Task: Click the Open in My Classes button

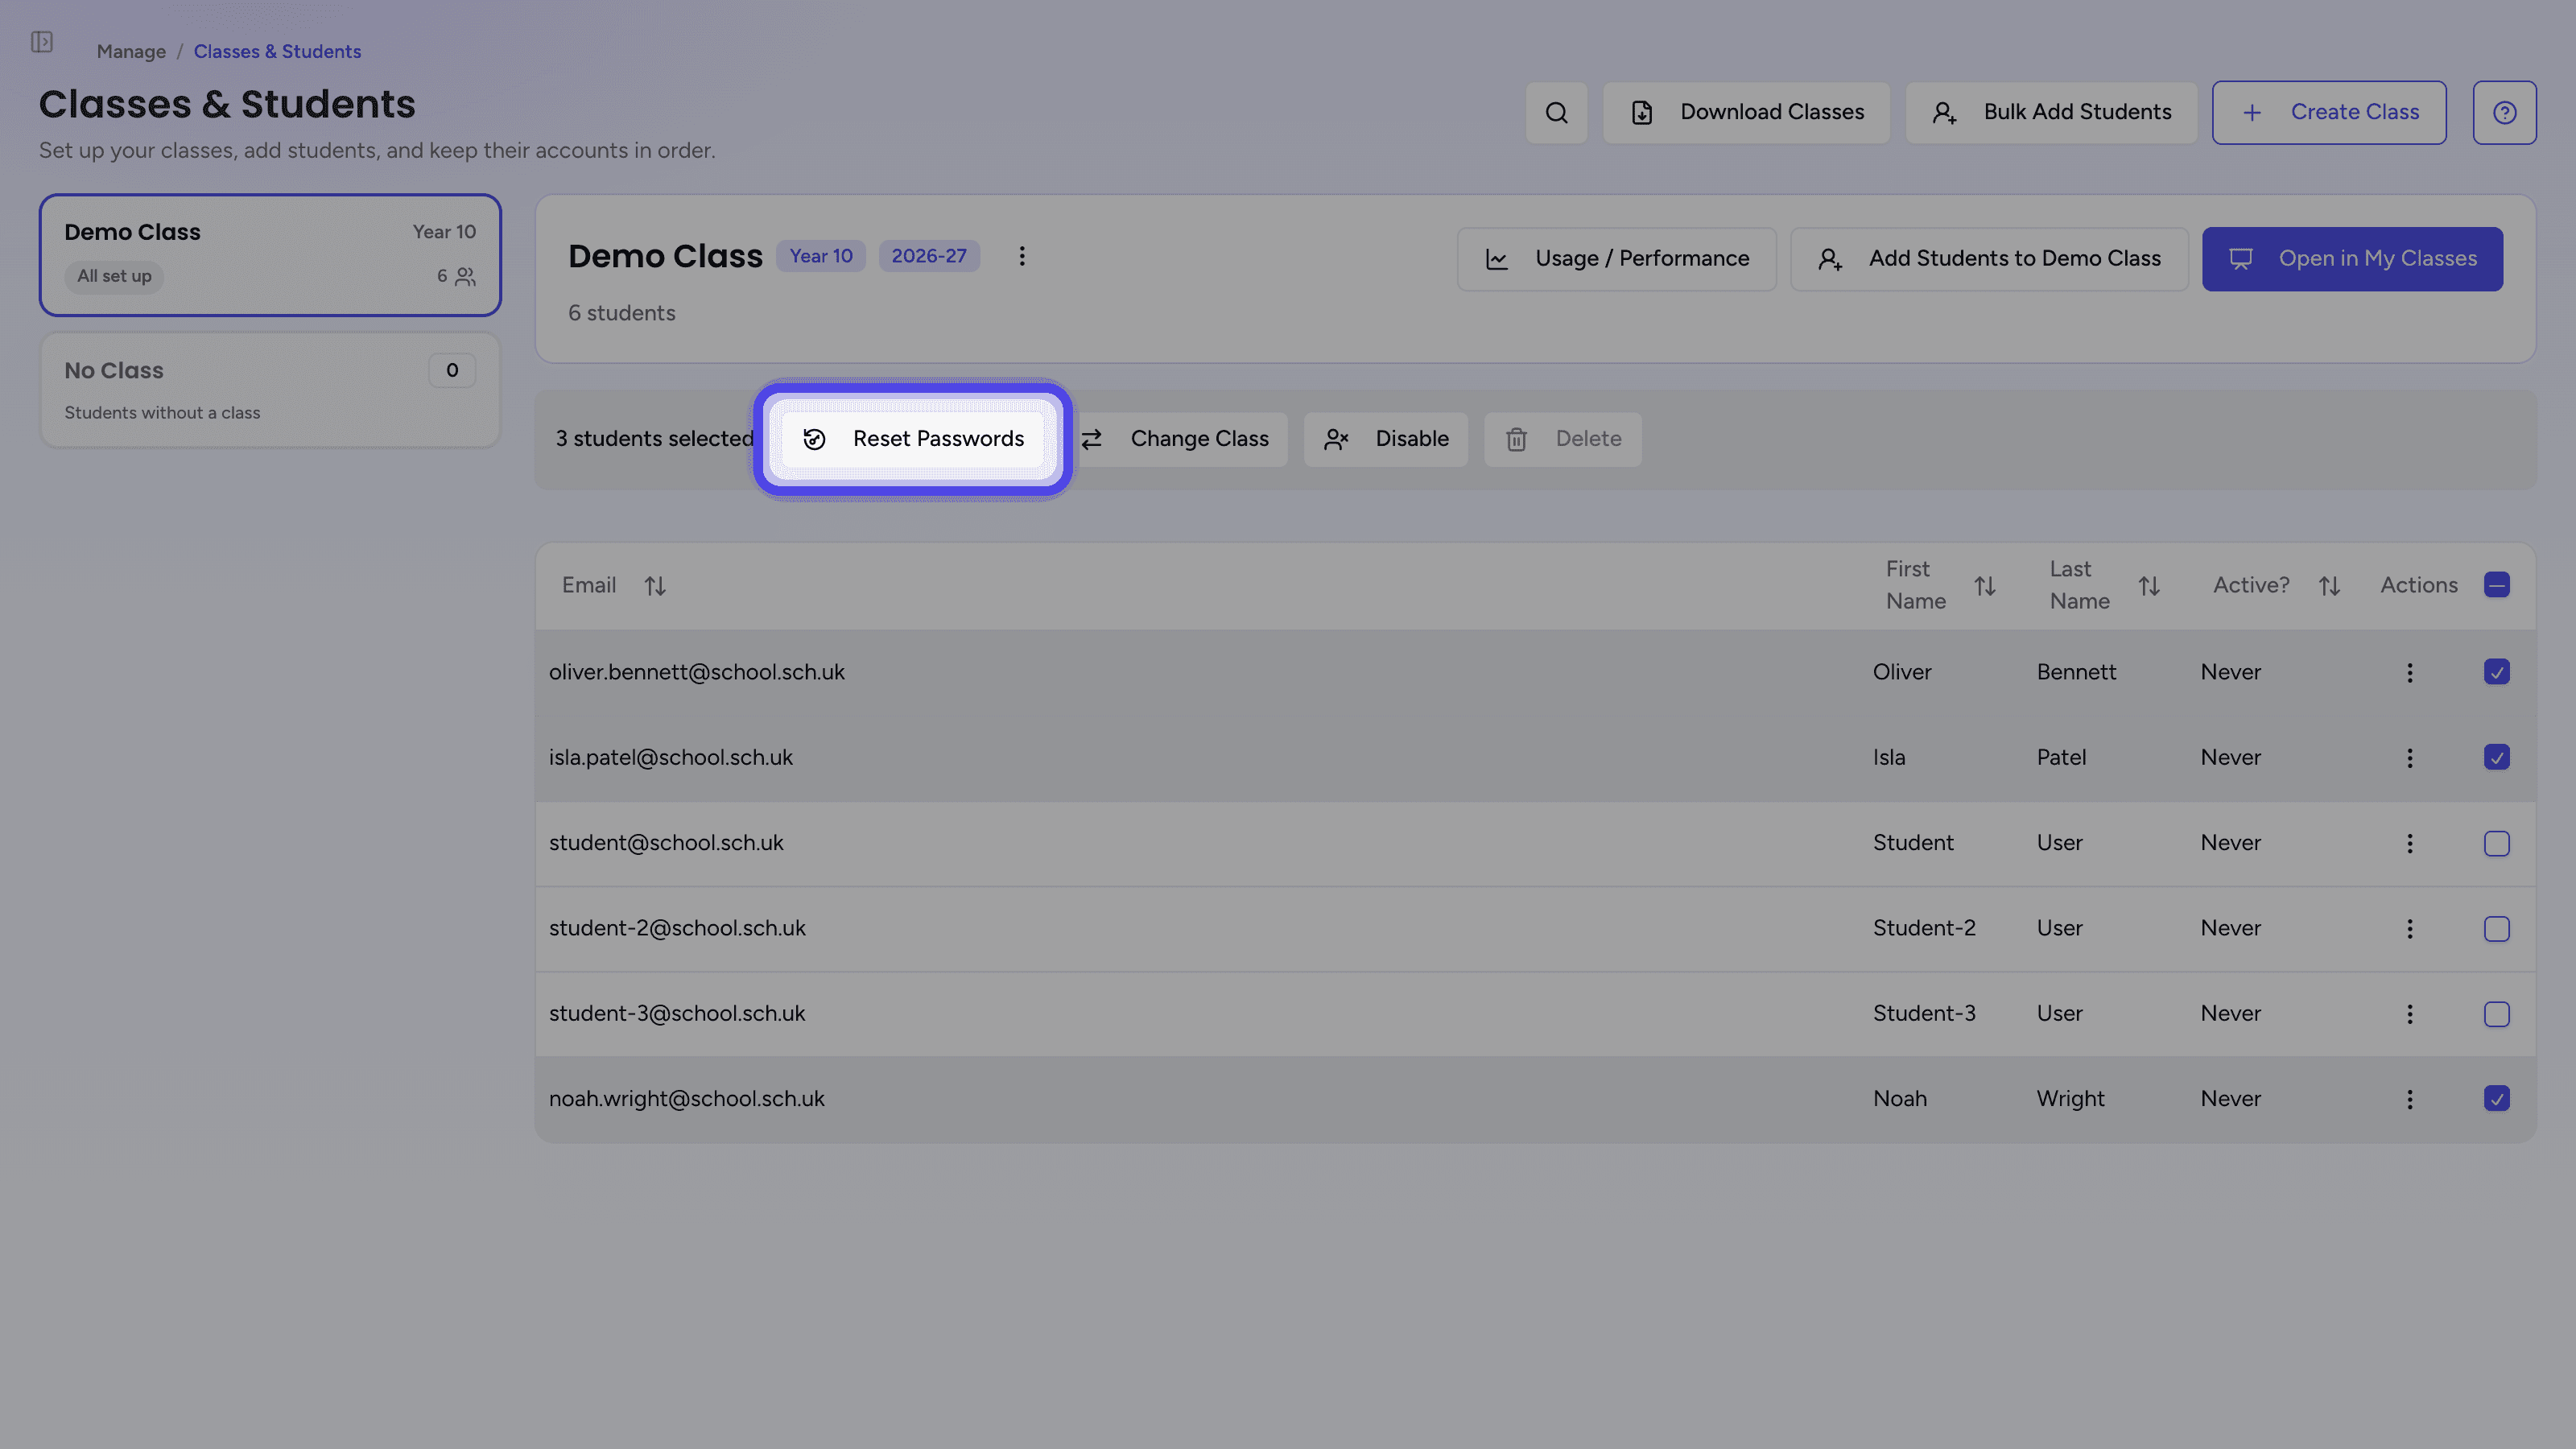Action: tap(2352, 259)
